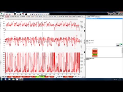The image size is (123, 92).
Task: Select the OUTLAP lap time cell
Action: 95,49
